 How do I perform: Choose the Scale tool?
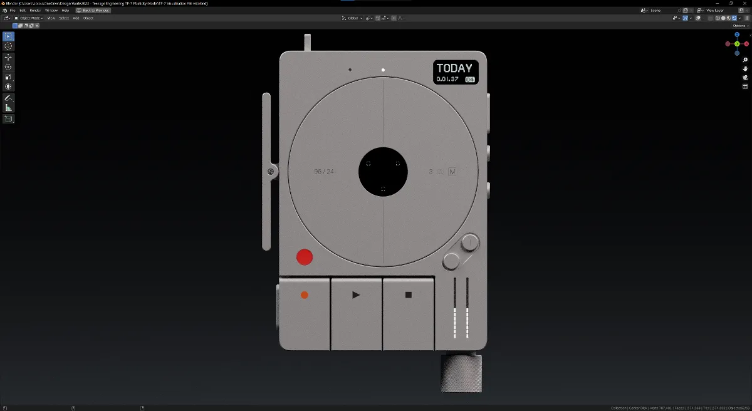[x=8, y=77]
